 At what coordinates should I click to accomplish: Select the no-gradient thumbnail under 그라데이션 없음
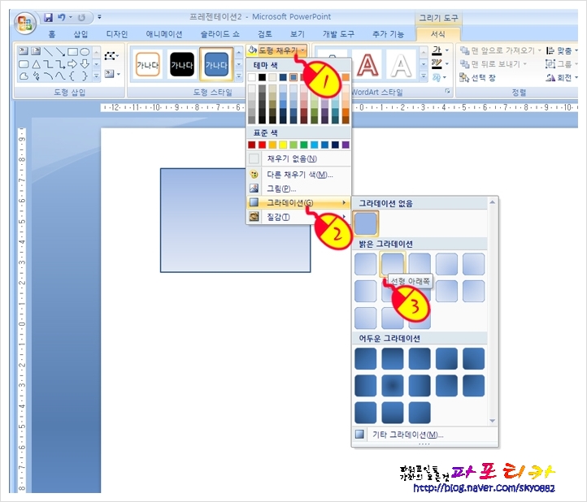365,223
